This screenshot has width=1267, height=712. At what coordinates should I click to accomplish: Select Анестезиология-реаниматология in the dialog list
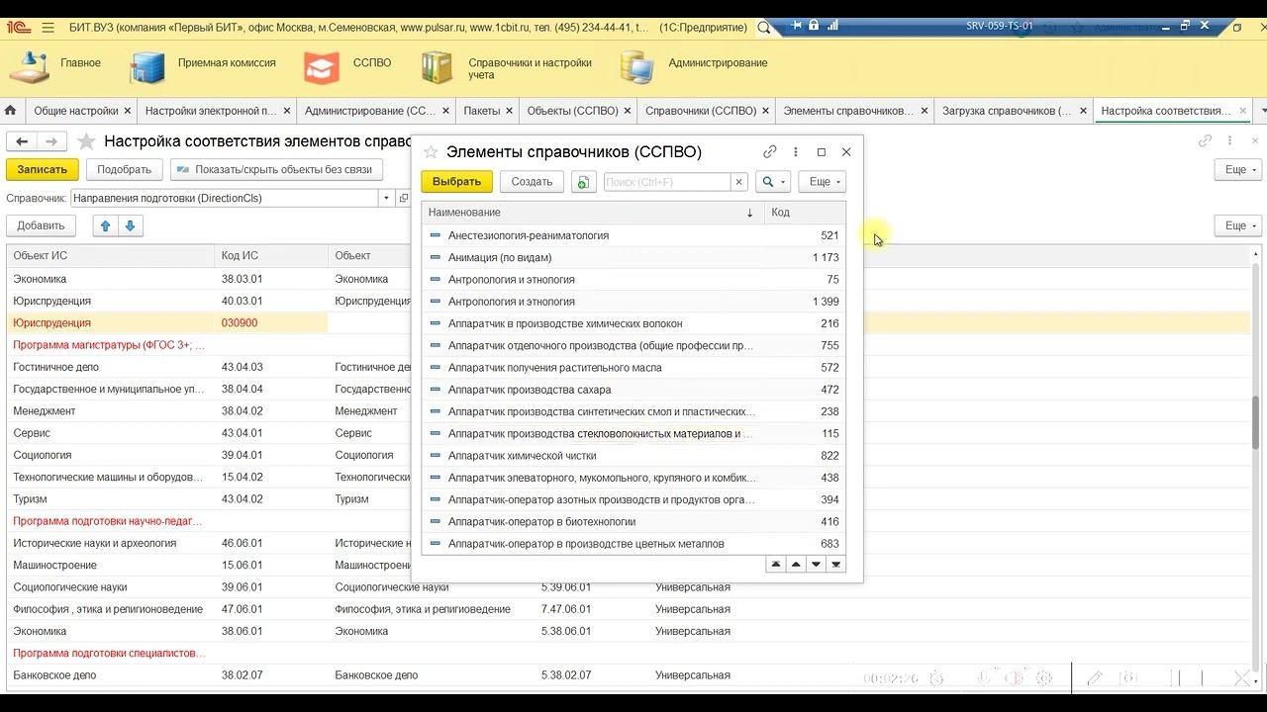pyautogui.click(x=633, y=235)
